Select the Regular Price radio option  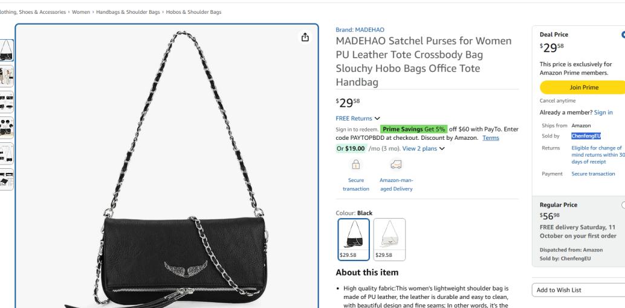click(x=622, y=205)
